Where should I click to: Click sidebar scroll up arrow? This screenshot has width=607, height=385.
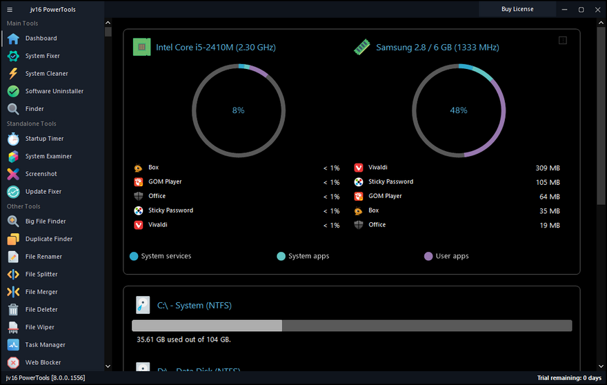click(108, 23)
